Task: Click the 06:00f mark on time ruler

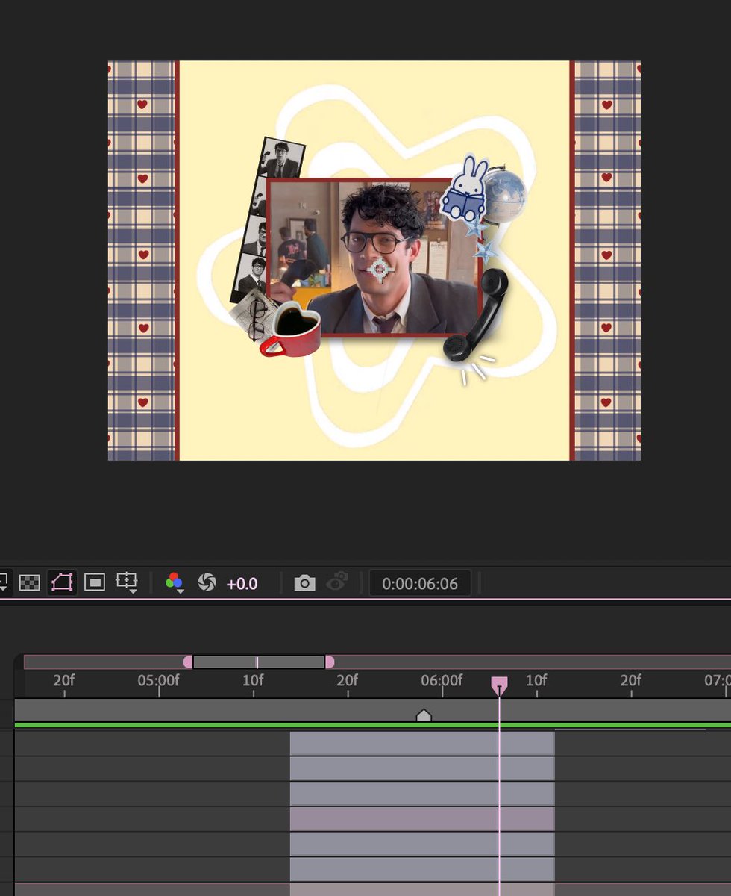Action: click(x=442, y=680)
